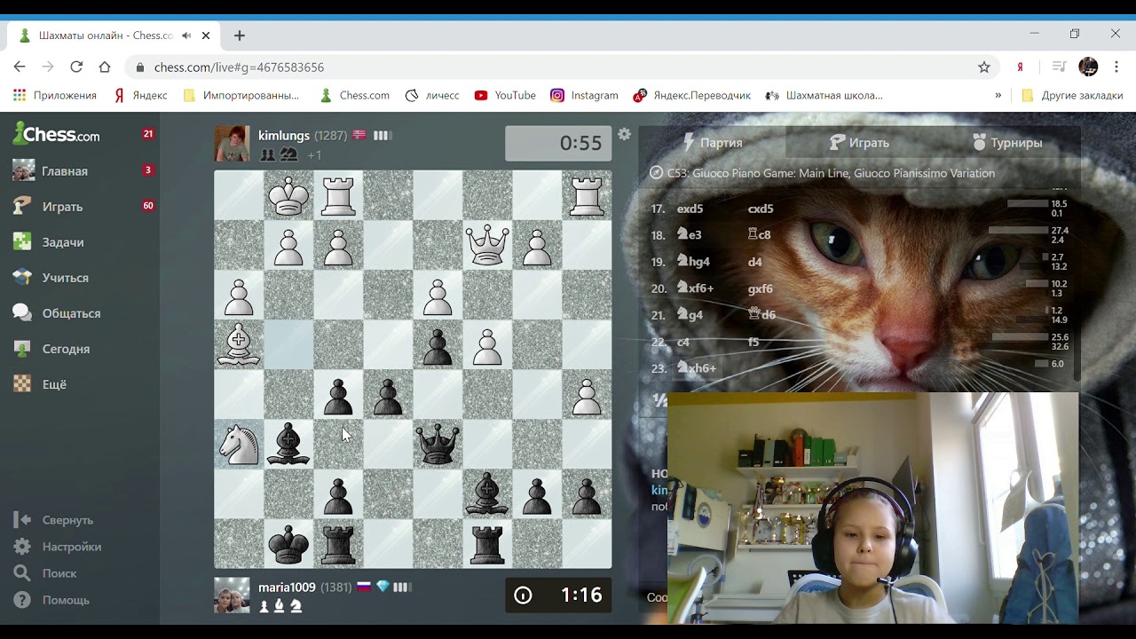Select the white rook on a1
Screen dimensions: 1136x639
click(587, 195)
